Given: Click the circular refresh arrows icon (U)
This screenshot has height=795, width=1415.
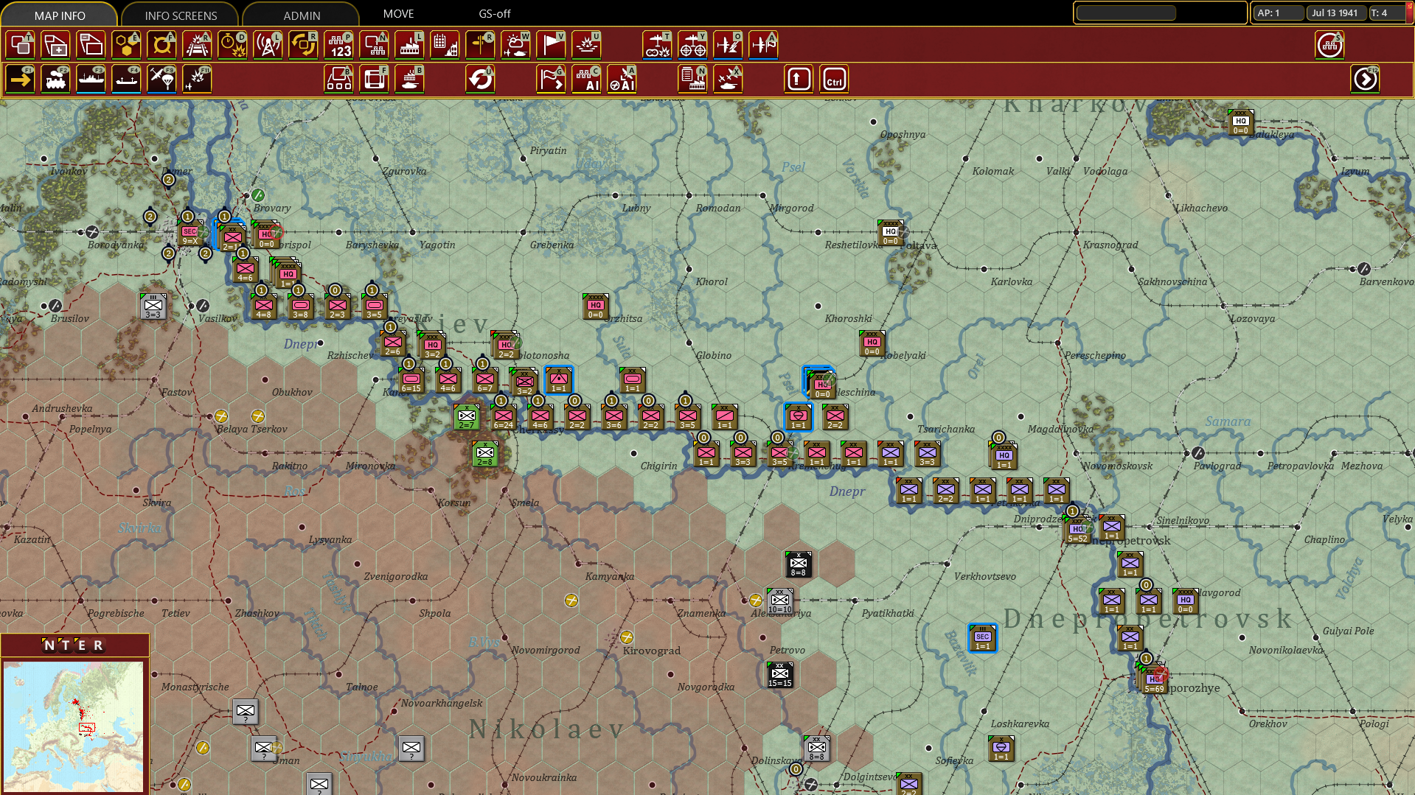Looking at the screenshot, I should pyautogui.click(x=481, y=79).
